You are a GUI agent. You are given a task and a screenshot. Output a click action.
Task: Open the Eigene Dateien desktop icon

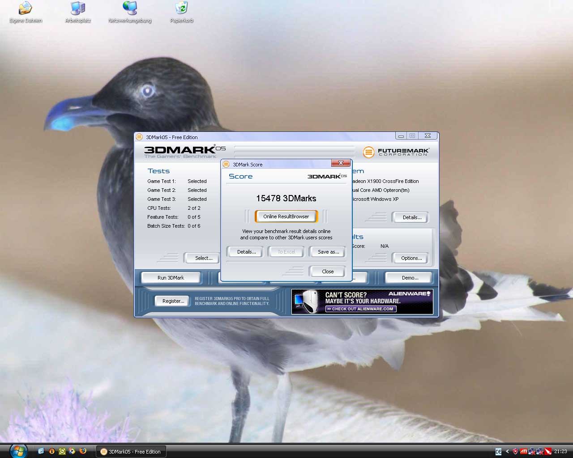pyautogui.click(x=26, y=13)
